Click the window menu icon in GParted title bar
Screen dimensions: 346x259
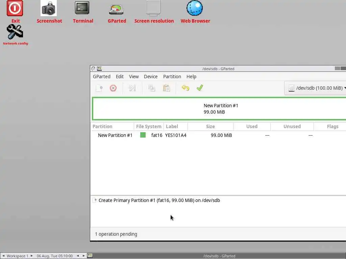(93, 68)
